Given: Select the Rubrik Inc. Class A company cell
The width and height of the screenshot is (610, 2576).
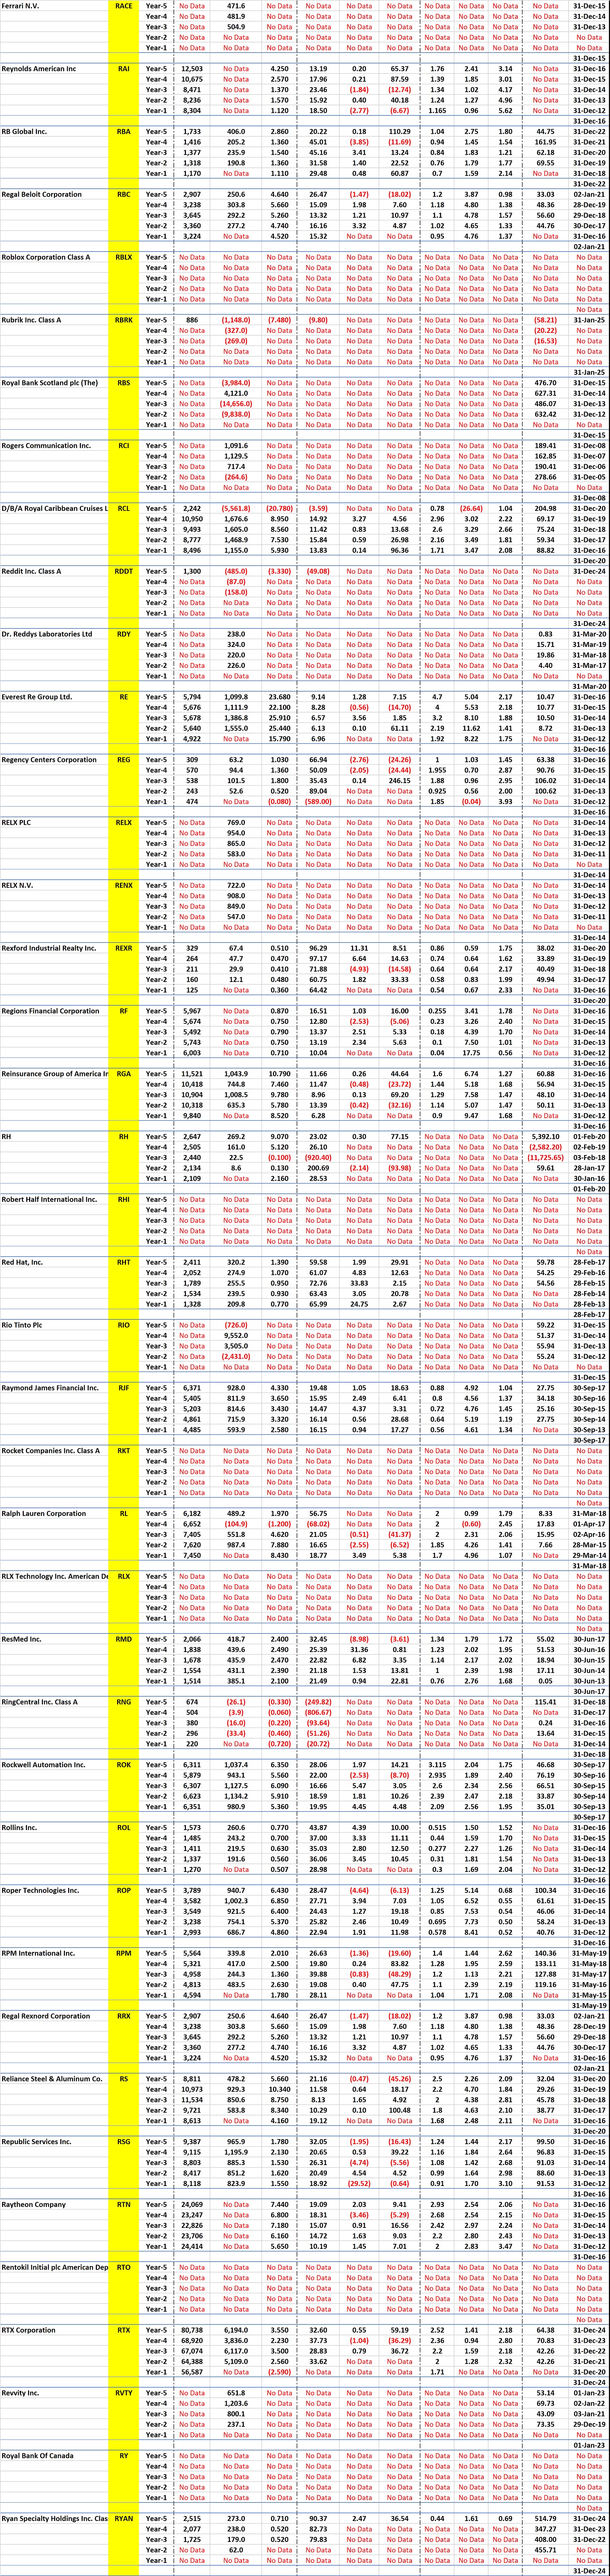Looking at the screenshot, I should [45, 320].
